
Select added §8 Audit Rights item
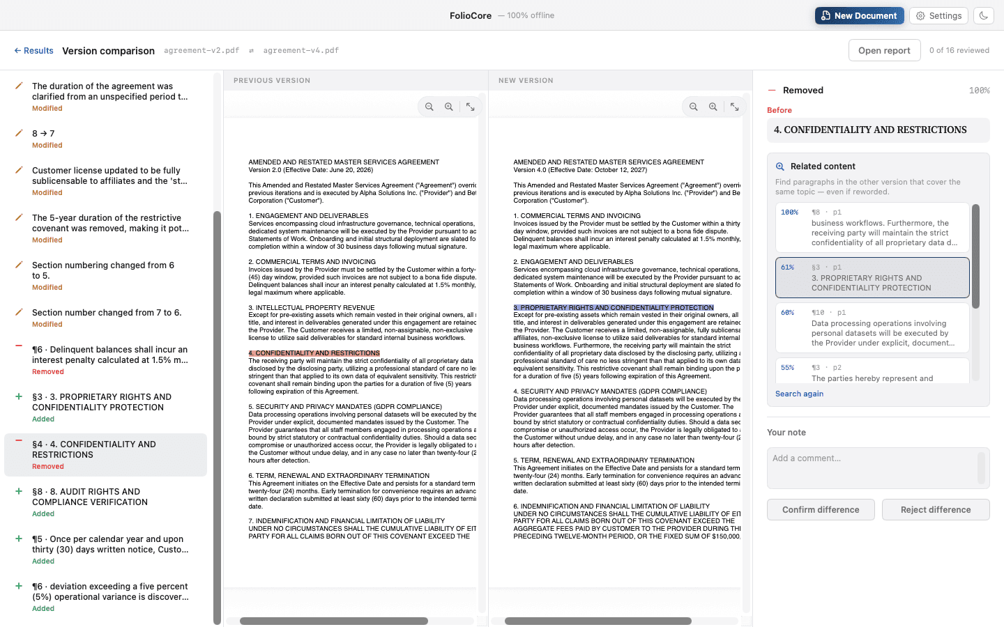coord(106,502)
